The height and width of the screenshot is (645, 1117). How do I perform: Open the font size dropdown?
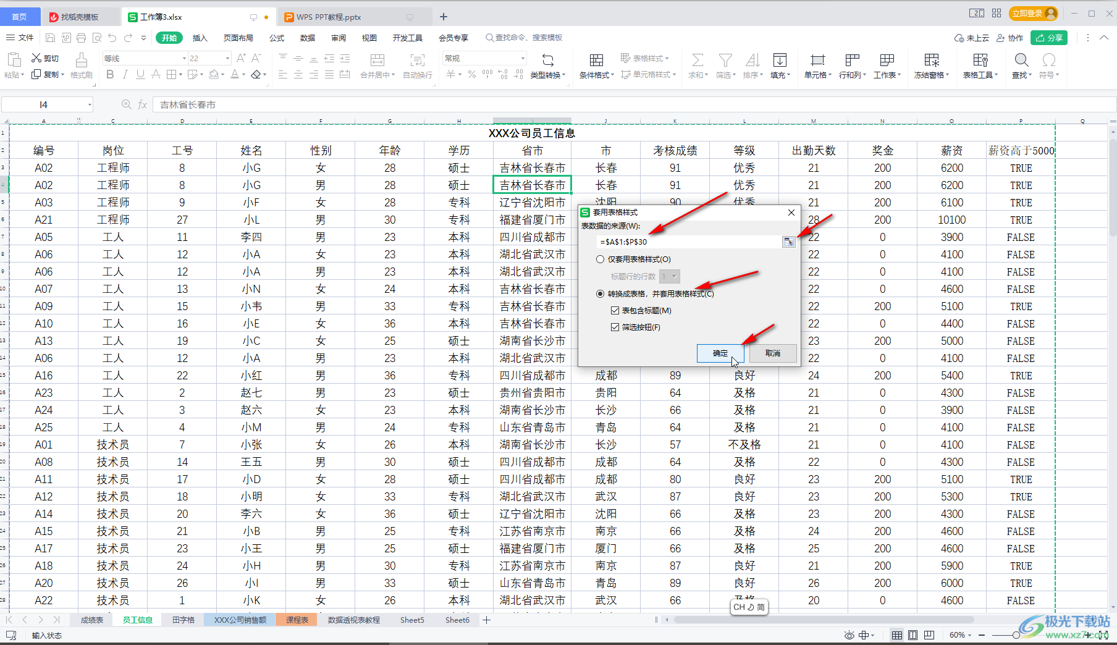tap(227, 58)
